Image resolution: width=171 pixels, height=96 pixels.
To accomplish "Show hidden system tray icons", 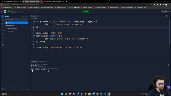I will click(139, 94).
